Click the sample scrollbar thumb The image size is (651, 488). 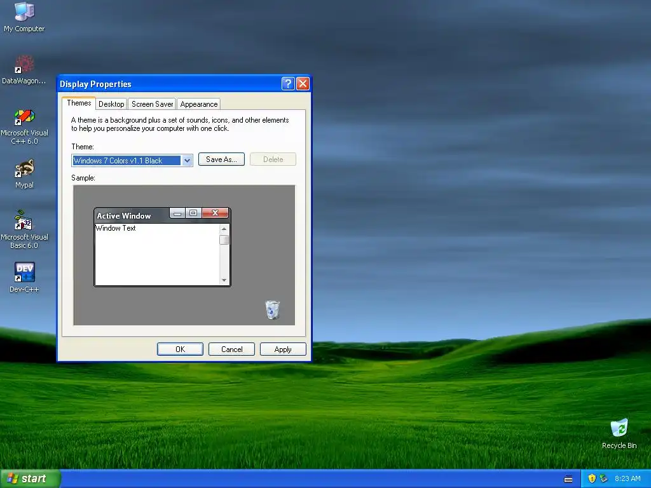coord(224,240)
